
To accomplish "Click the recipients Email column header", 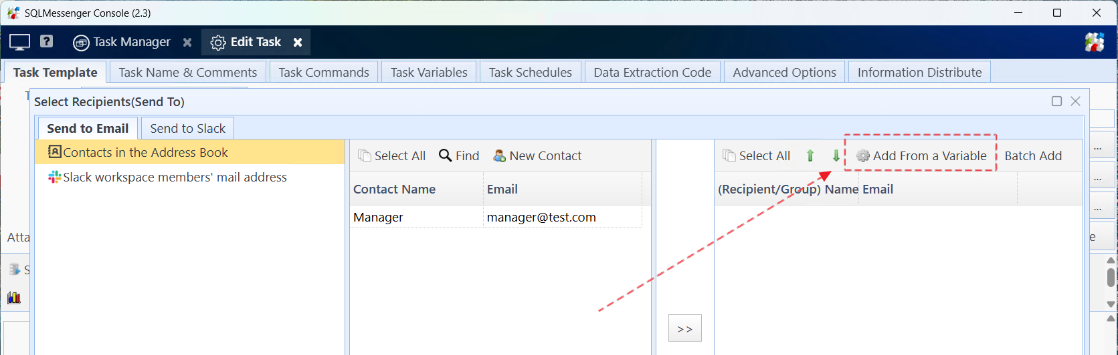I will click(x=938, y=189).
